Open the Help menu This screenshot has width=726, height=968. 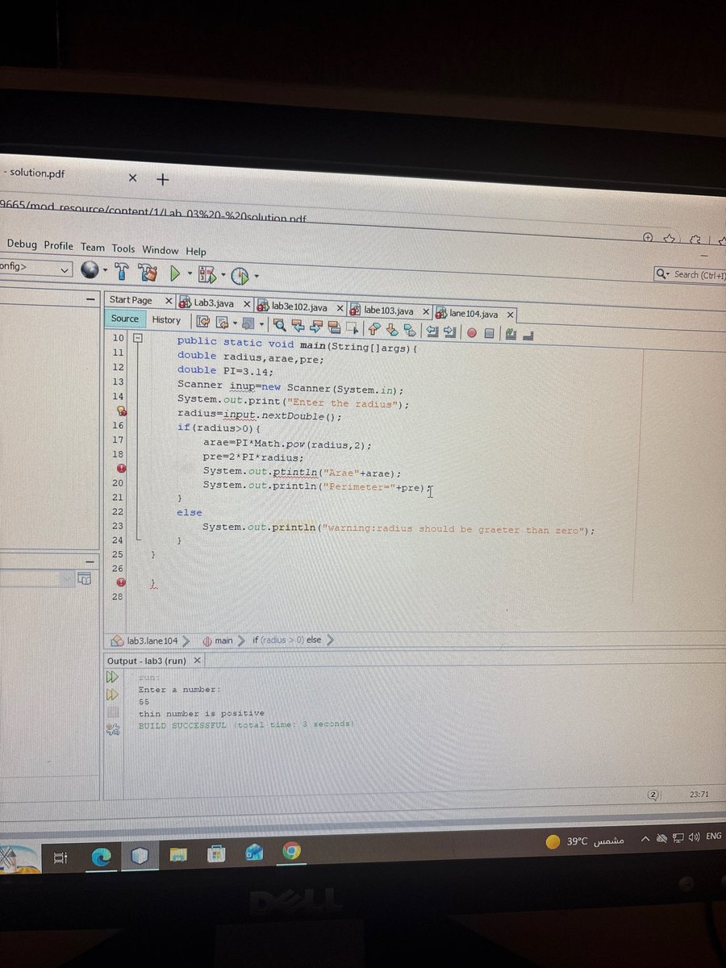pyautogui.click(x=196, y=252)
